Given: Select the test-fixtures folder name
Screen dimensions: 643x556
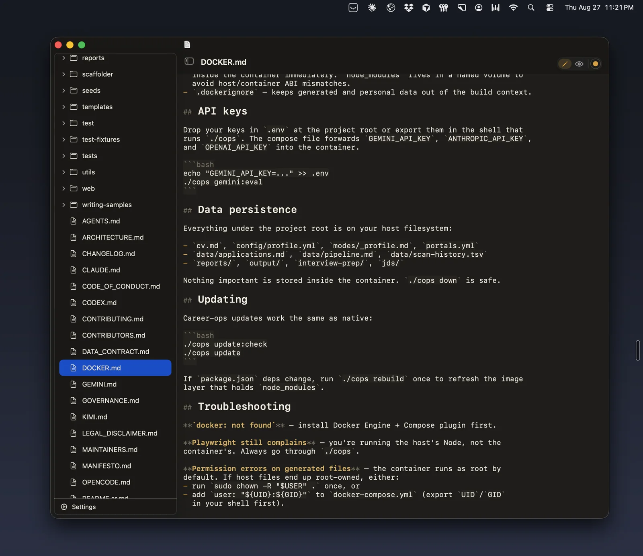Looking at the screenshot, I should click(x=101, y=139).
